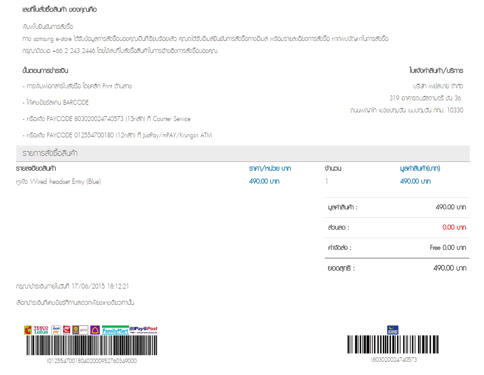484x375 pixels.
Task: Click the ใบแจ้งค่าสินค้า/บริการ heading
Action: 436,71
